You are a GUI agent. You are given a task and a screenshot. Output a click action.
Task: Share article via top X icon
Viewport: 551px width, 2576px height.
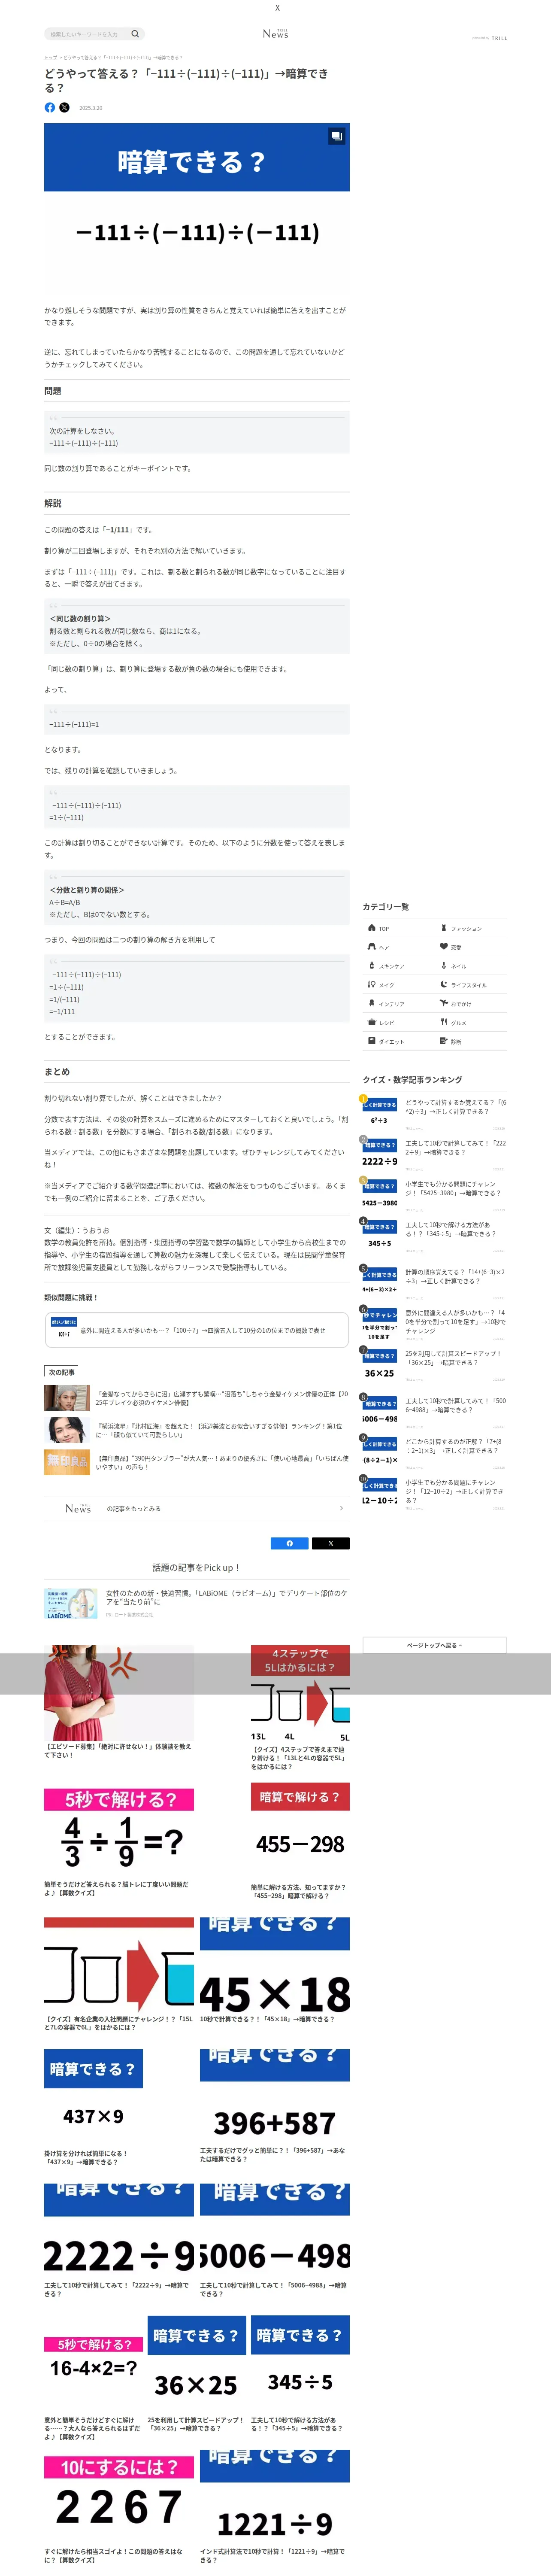(x=64, y=107)
